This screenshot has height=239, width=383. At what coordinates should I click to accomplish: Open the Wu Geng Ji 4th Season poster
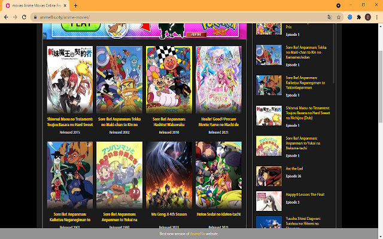169,175
